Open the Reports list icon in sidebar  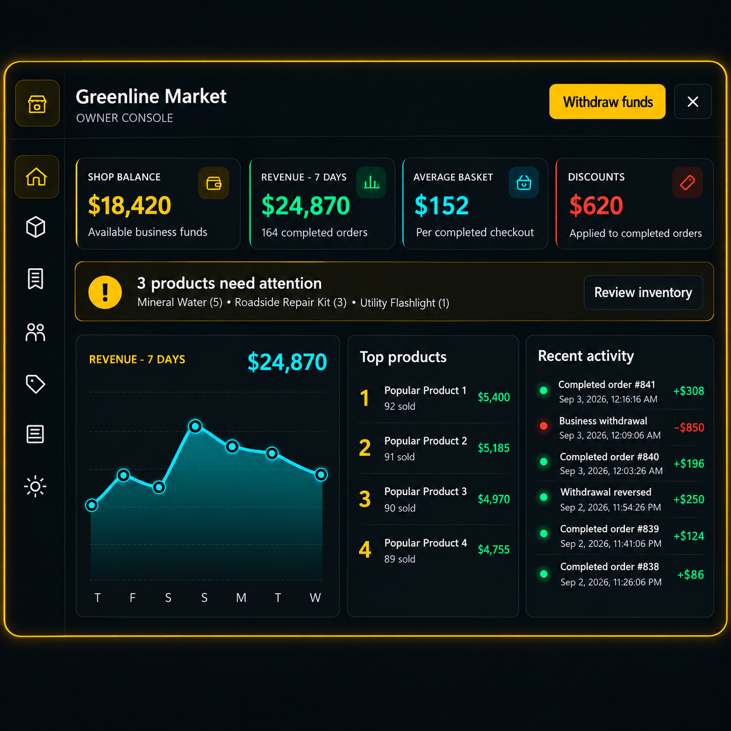click(36, 434)
